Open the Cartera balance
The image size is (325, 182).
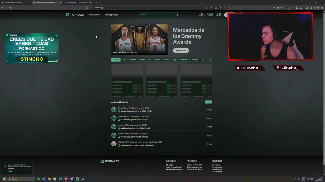point(210,15)
